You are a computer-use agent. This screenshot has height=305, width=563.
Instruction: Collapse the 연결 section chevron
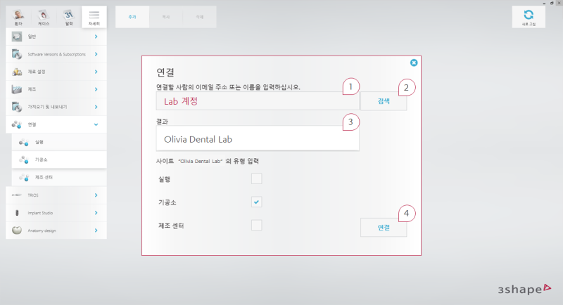tap(96, 124)
